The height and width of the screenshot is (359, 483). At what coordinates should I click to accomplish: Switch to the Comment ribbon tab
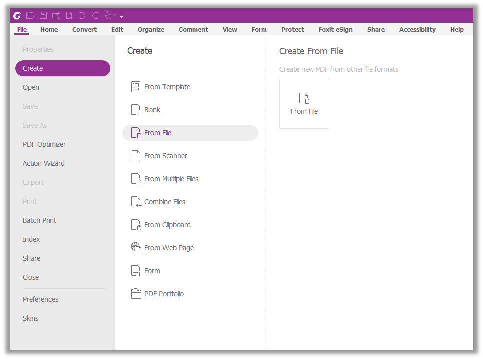(193, 30)
